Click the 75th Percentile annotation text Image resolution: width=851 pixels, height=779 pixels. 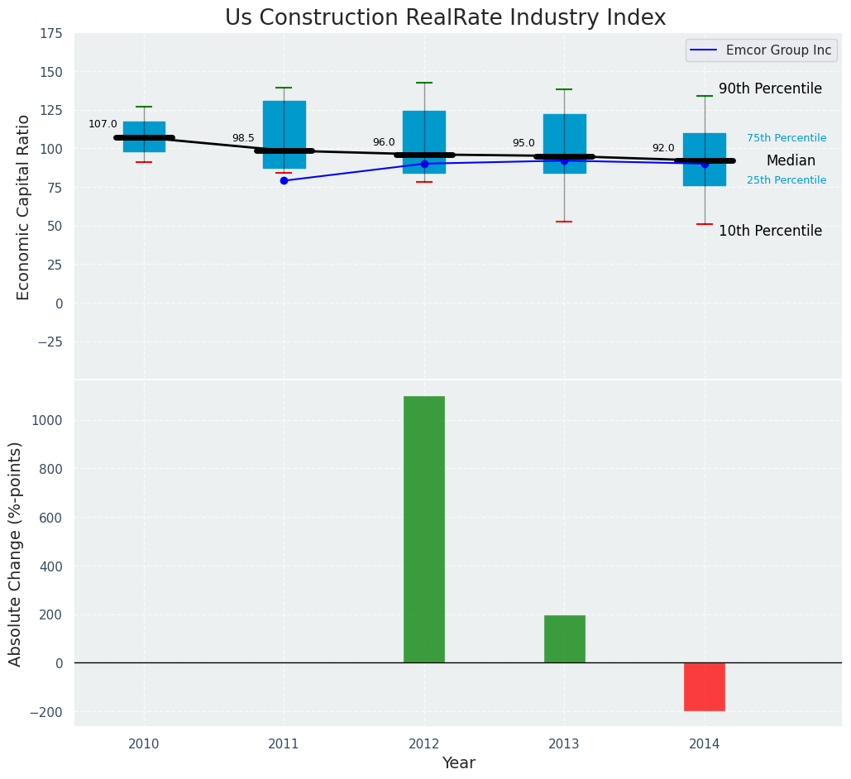click(786, 138)
